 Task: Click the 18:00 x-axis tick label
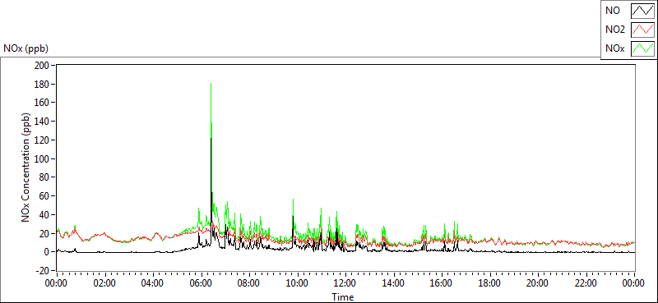(x=489, y=283)
